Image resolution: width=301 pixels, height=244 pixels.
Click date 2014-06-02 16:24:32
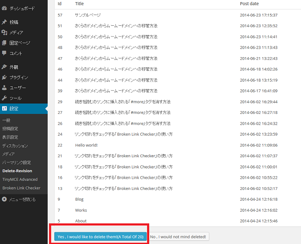pyautogui.click(x=258, y=123)
